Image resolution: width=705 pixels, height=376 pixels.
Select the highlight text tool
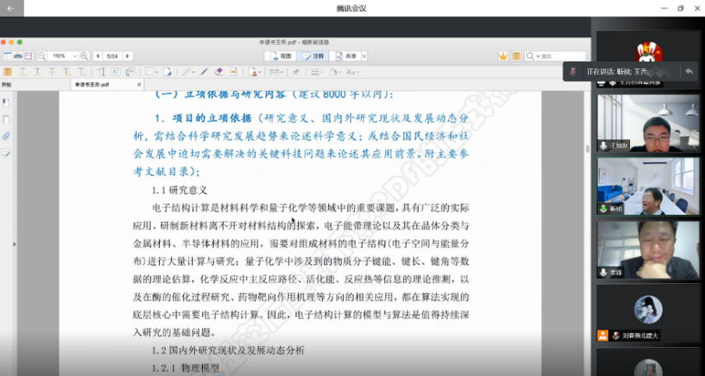8,72
